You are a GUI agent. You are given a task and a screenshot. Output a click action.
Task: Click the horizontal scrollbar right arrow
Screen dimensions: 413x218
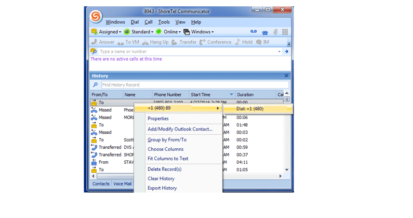[x=280, y=176]
